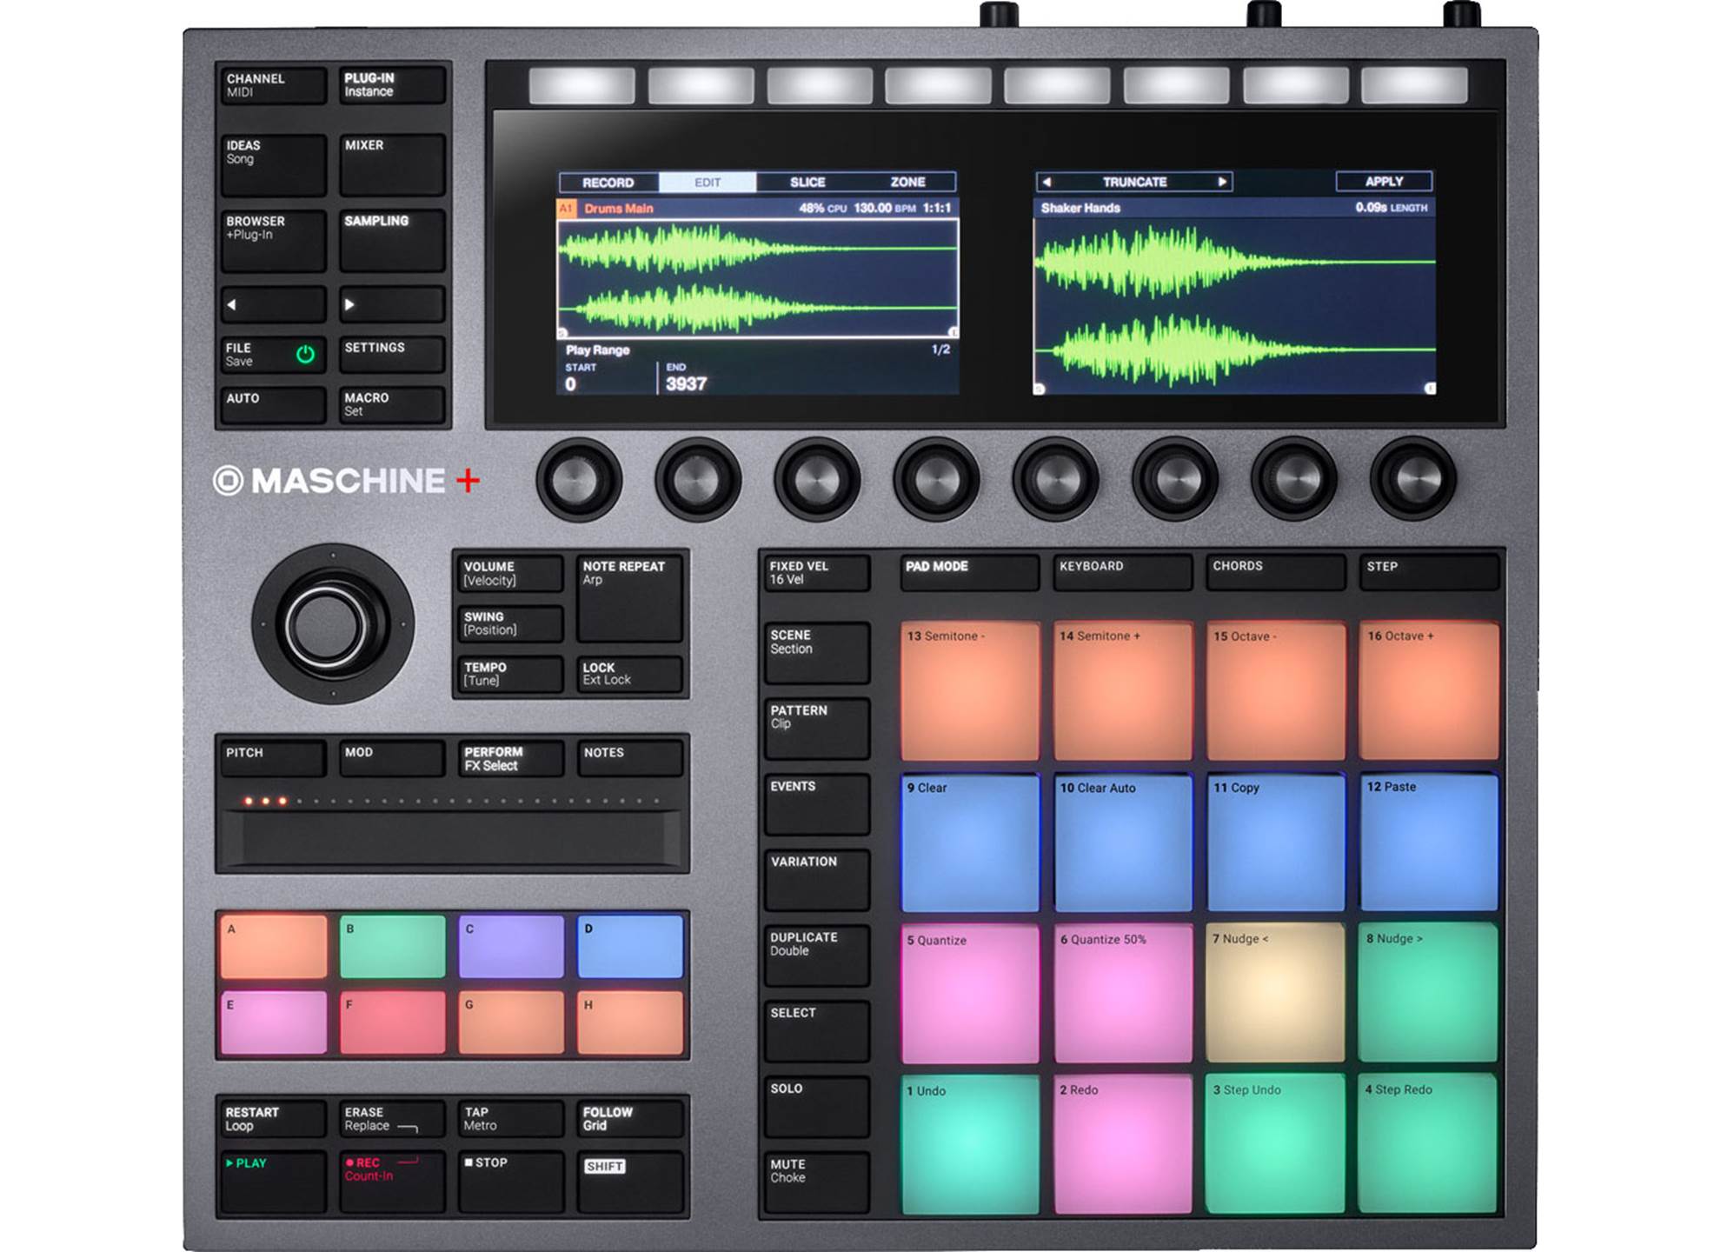Select STEP mode
1721x1252 pixels.
[1428, 573]
